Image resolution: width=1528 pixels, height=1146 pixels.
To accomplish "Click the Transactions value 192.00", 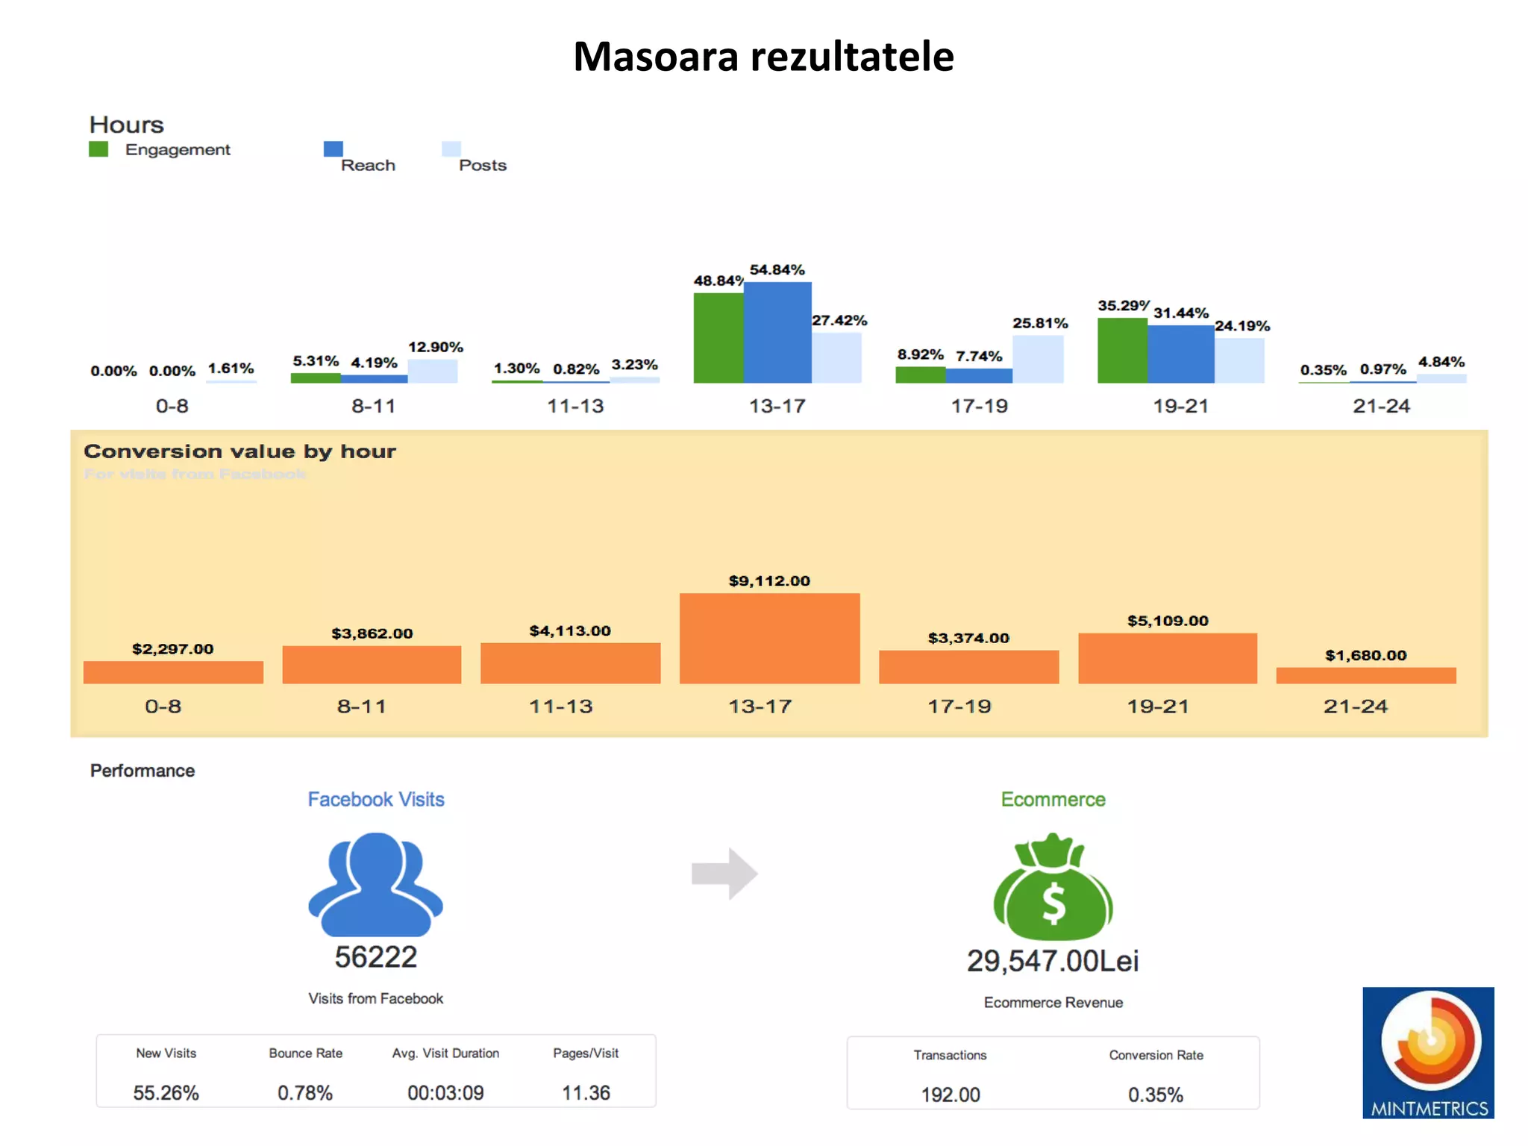I will 951,1095.
